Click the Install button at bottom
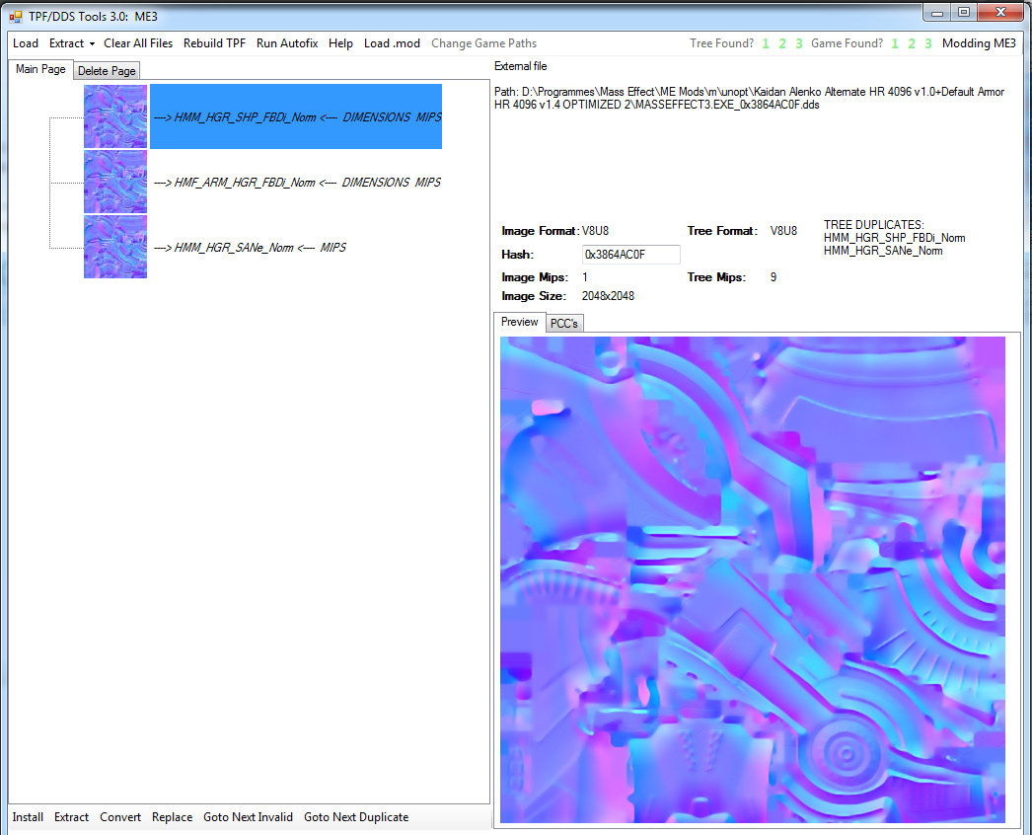Viewport: 1032px width, 835px height. click(x=28, y=817)
